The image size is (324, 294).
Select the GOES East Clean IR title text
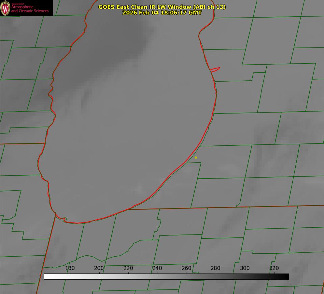[162, 7]
